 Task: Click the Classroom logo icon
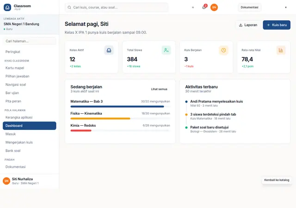(7, 7)
